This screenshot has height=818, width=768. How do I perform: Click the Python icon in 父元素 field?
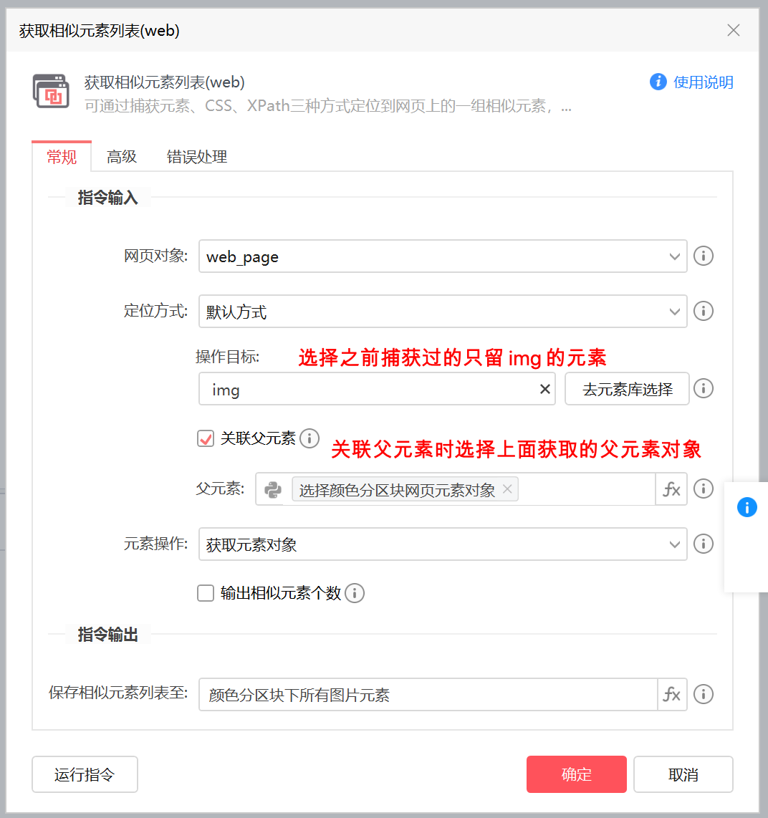click(x=272, y=490)
